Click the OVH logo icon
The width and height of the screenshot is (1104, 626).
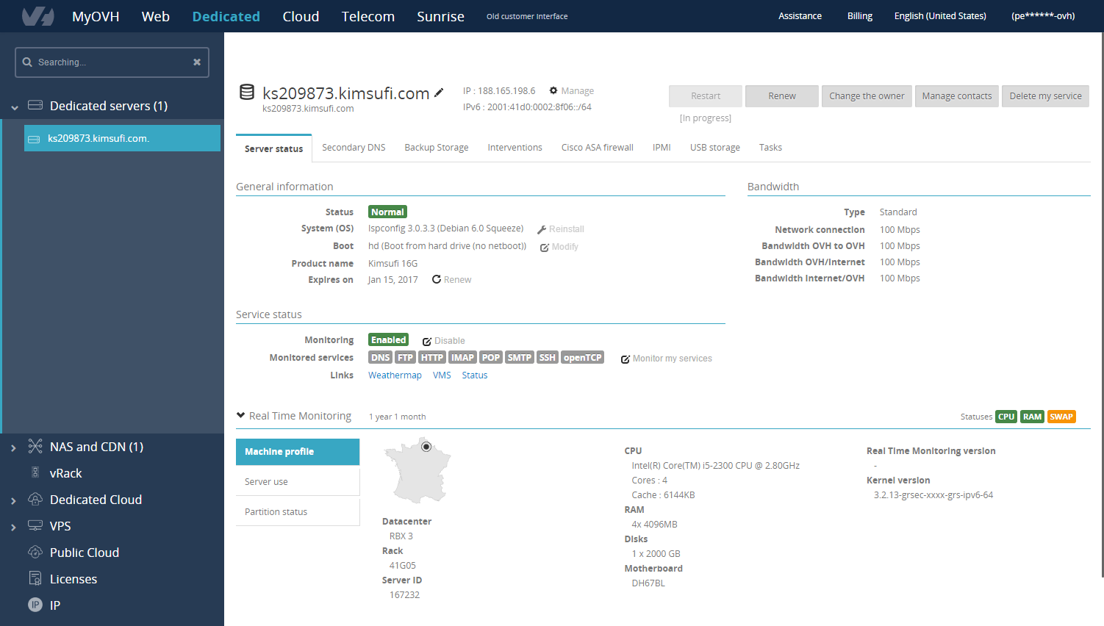pos(37,16)
